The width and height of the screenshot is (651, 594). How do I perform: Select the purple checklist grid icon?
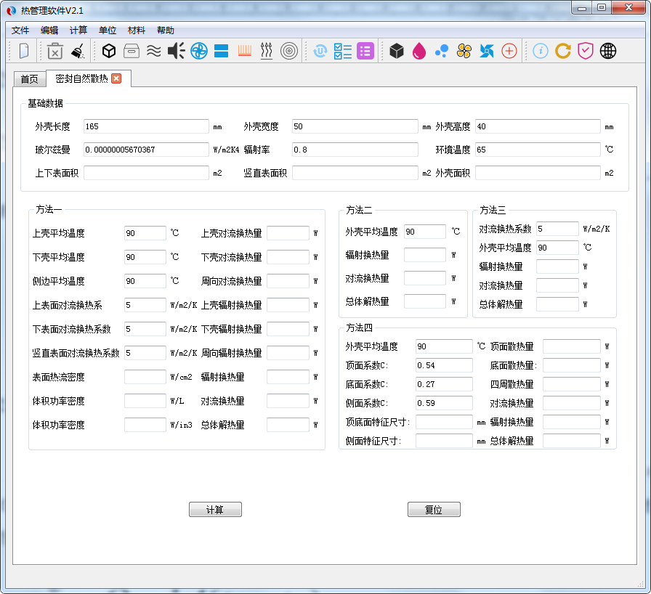pyautogui.click(x=365, y=51)
